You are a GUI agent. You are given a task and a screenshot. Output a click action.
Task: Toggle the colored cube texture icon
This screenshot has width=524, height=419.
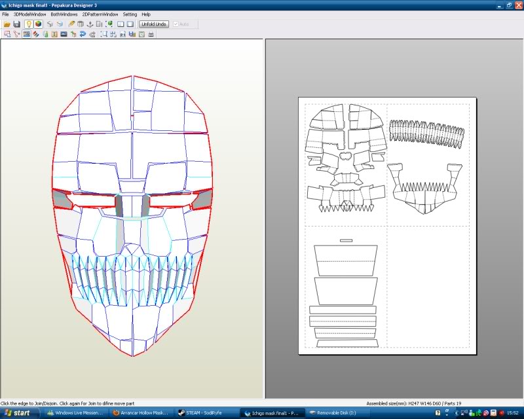click(x=38, y=24)
